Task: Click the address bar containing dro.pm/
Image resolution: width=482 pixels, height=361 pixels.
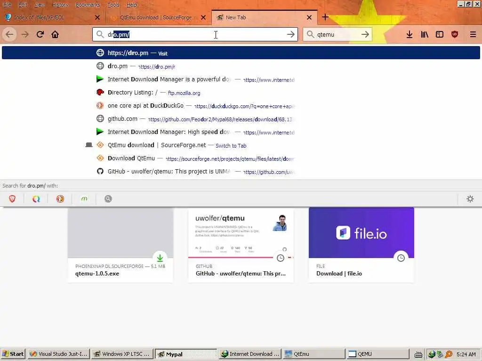Action: click(x=195, y=34)
